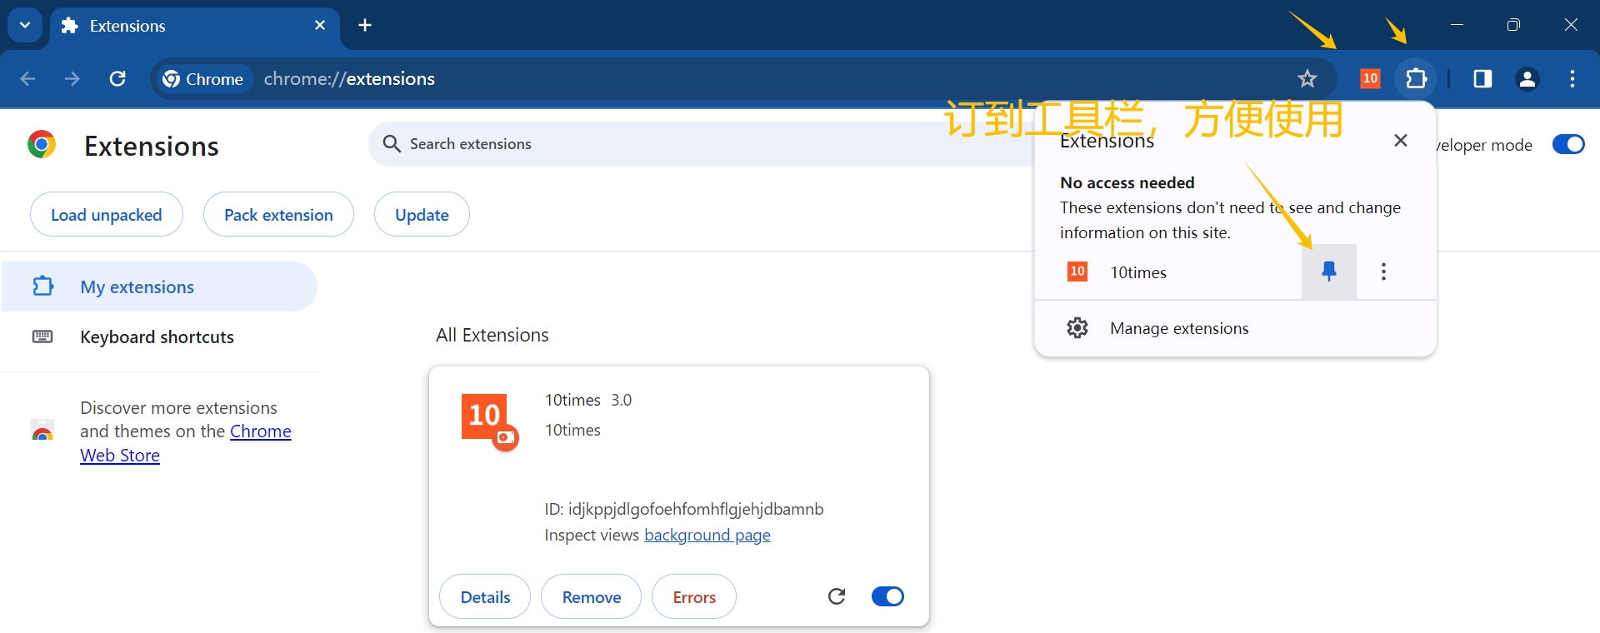Open the Chrome profile menu
This screenshot has height=633, width=1600.
coord(1527,79)
